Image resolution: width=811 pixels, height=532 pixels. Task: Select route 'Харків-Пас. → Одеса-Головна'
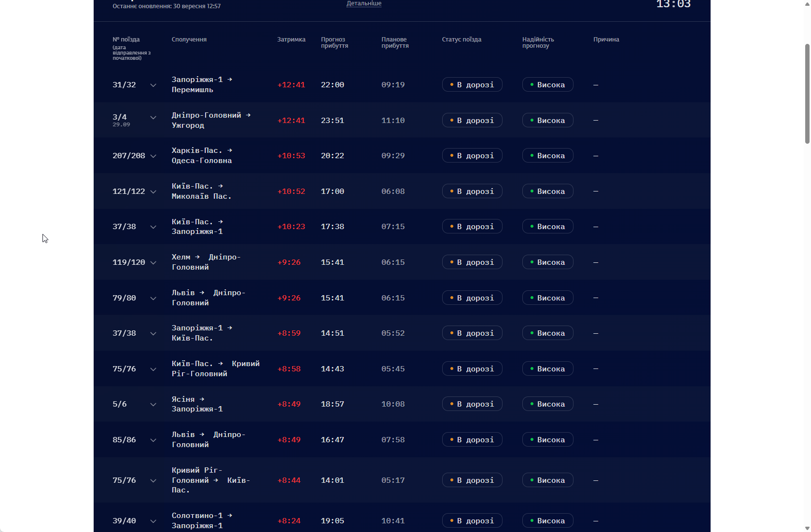click(x=202, y=155)
